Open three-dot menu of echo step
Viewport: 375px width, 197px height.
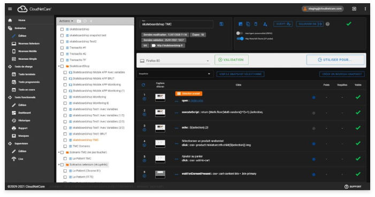[x=177, y=128]
